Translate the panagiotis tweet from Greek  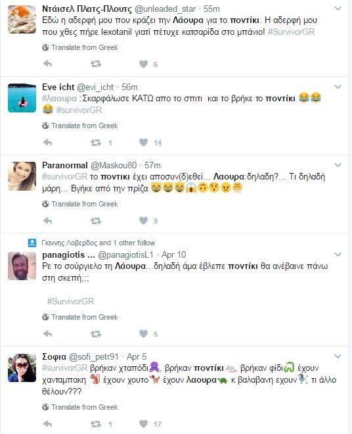pyautogui.click(x=80, y=317)
